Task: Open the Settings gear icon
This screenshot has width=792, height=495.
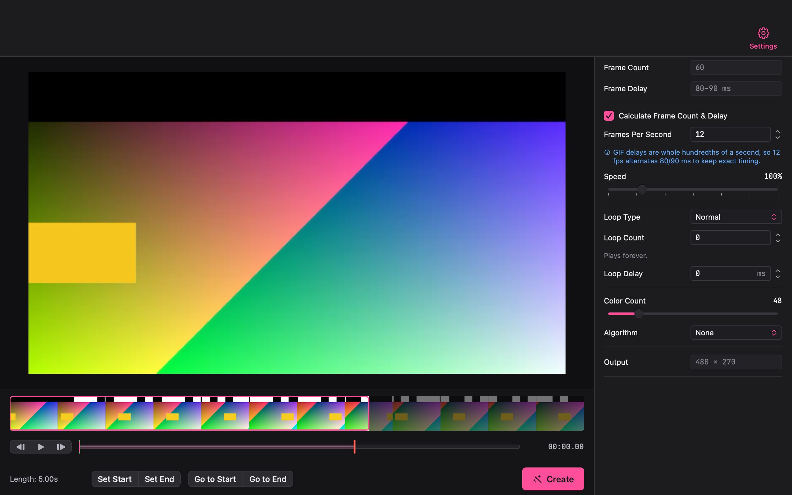Action: click(x=763, y=33)
